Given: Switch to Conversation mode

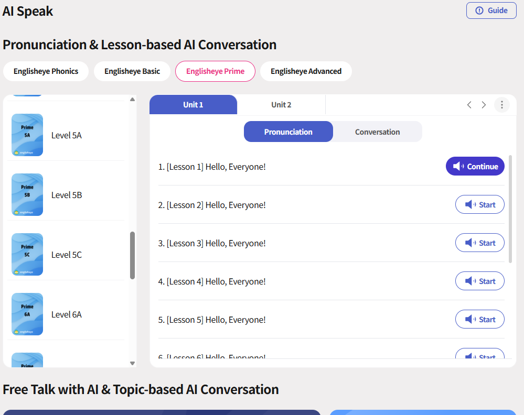Looking at the screenshot, I should tap(377, 132).
